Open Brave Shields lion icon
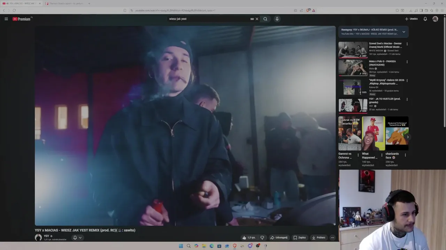The width and height of the screenshot is (446, 250). [x=308, y=10]
